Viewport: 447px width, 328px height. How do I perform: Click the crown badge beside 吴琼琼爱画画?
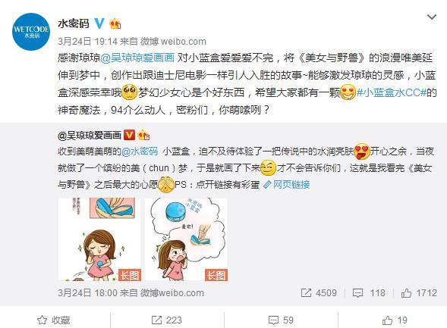point(143,135)
